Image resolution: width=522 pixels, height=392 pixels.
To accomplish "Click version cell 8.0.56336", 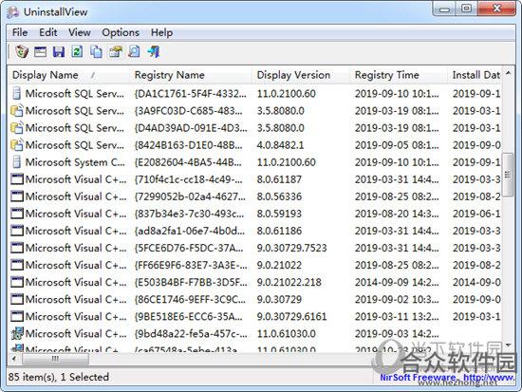I will click(279, 196).
